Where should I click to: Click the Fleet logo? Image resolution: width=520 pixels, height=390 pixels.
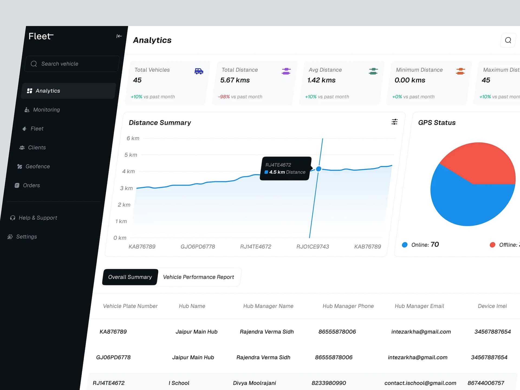coord(41,36)
